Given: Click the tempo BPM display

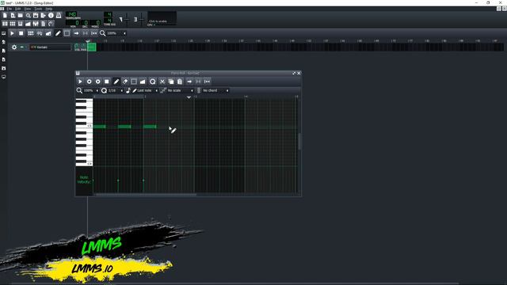Looking at the screenshot, I should pyautogui.click(x=72, y=14).
